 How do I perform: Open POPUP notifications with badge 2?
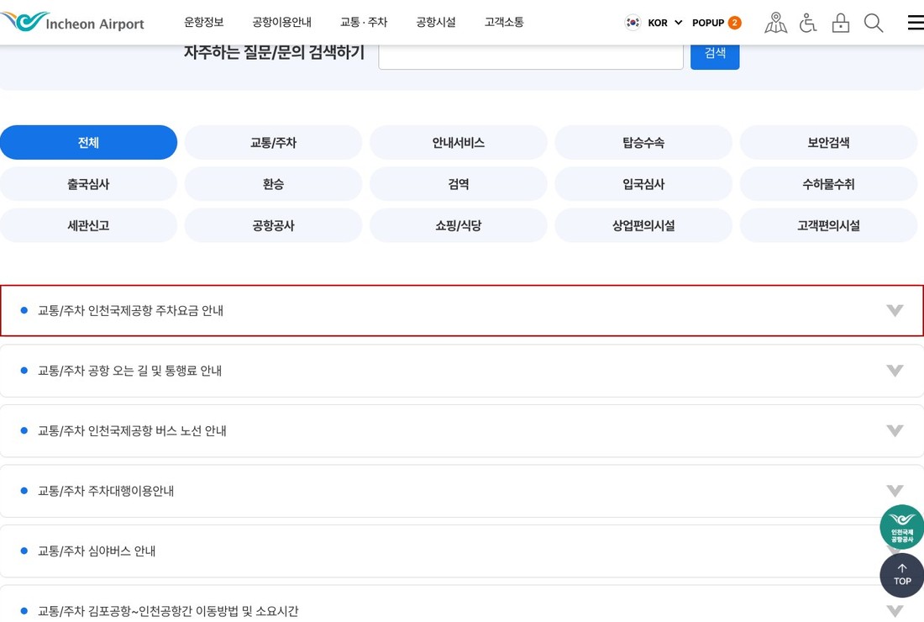click(x=717, y=23)
